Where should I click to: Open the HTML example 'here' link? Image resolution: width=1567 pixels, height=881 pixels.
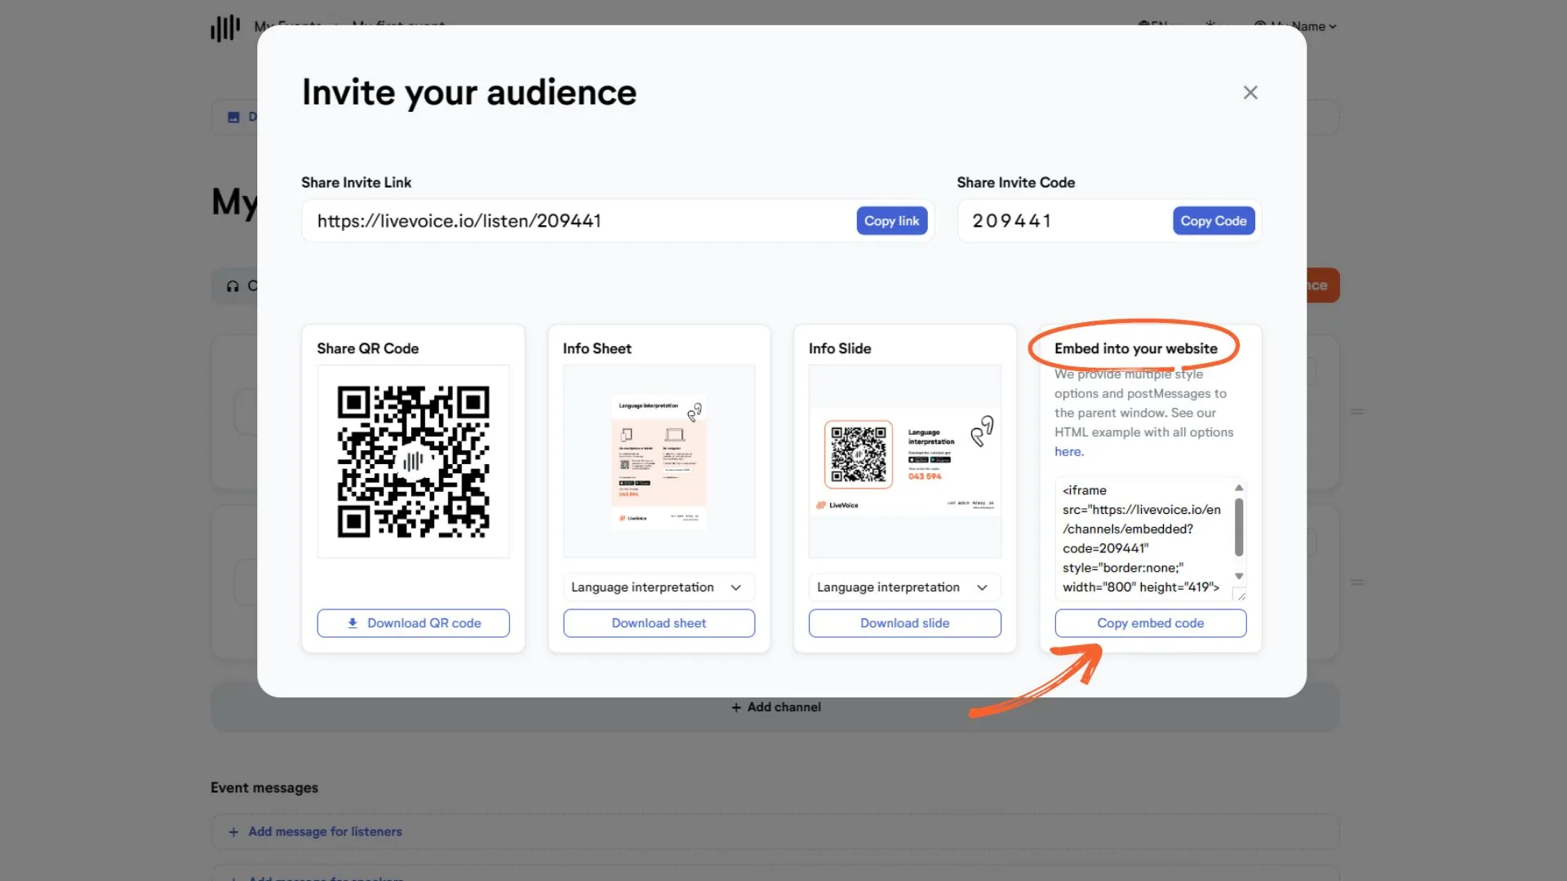[x=1068, y=452]
